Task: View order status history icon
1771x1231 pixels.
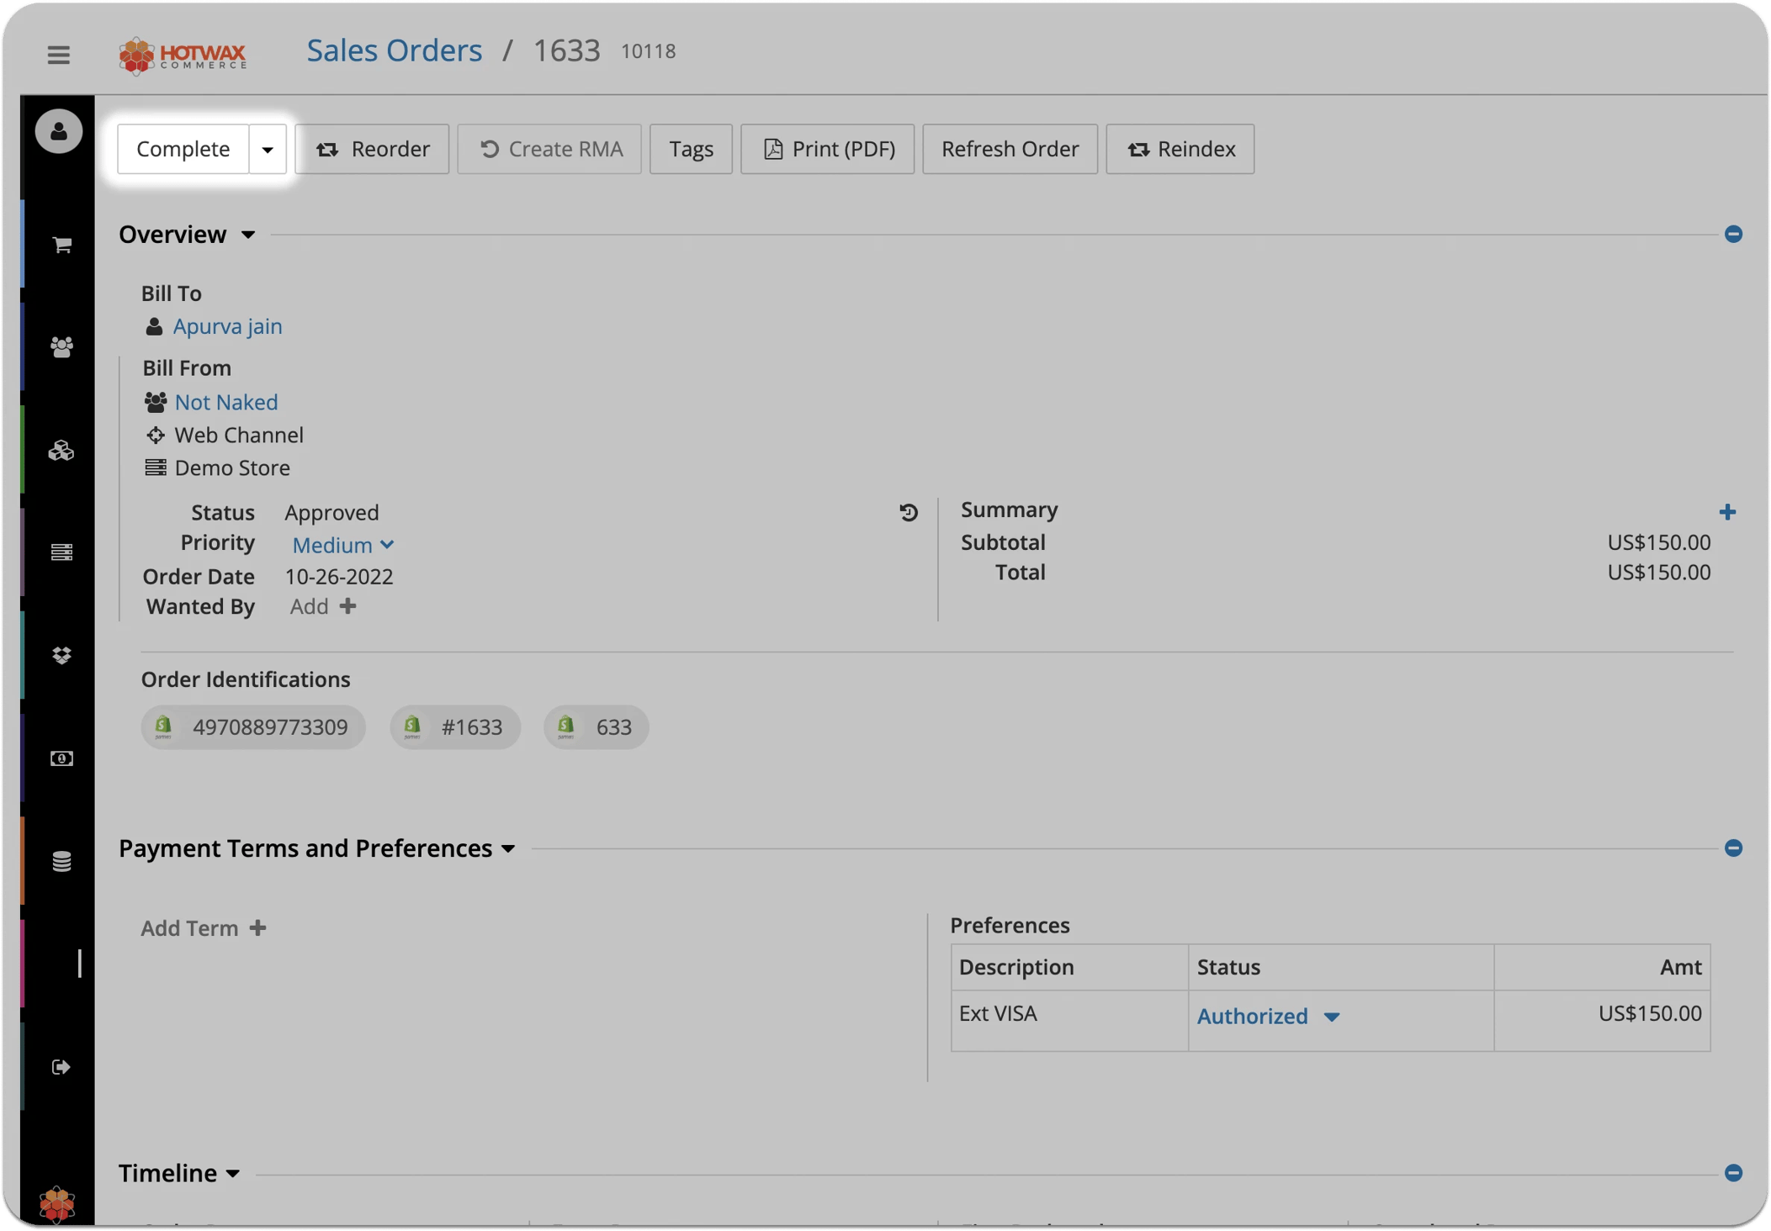Action: [x=909, y=512]
